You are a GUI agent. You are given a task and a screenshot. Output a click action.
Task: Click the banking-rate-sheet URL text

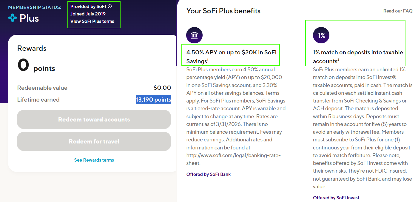coord(234,159)
